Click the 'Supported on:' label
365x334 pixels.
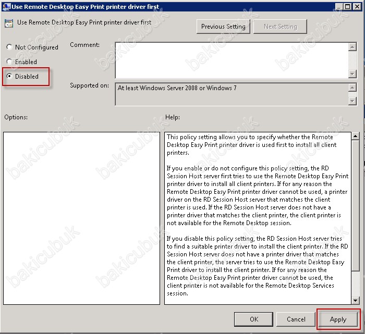(89, 85)
